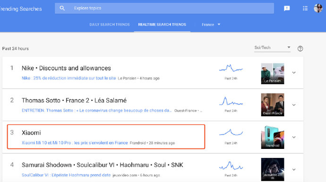Click 'Thomas Sotto • France 2 • Léa Salamé' title

(x=74, y=101)
